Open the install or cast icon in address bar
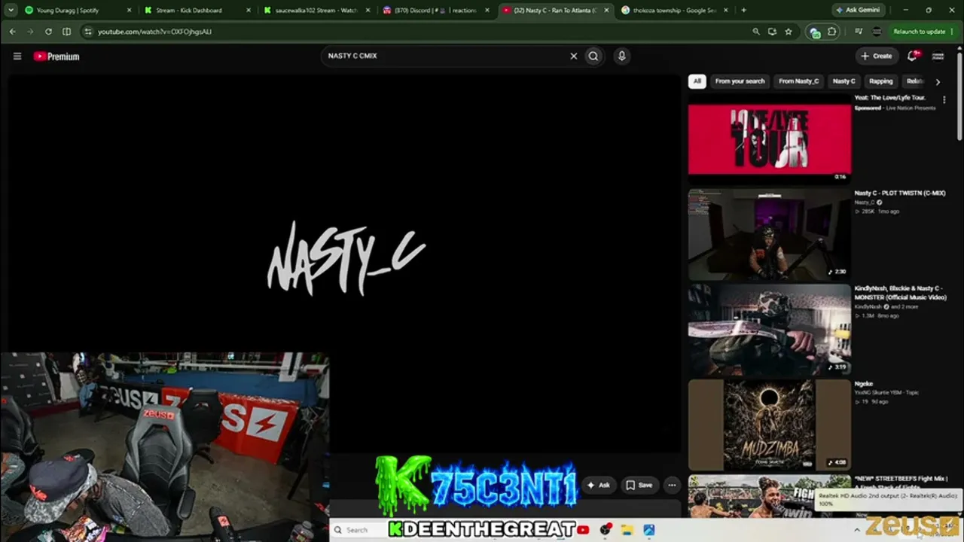The width and height of the screenshot is (964, 542). coord(772,32)
